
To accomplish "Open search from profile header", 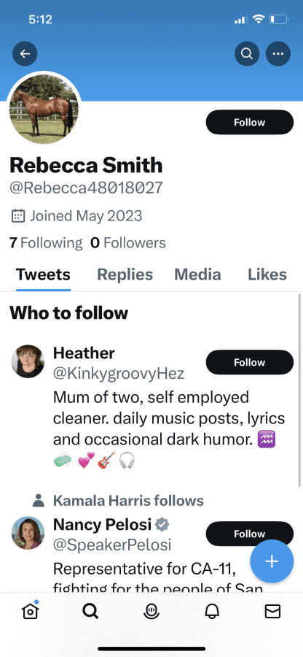I will pos(247,53).
